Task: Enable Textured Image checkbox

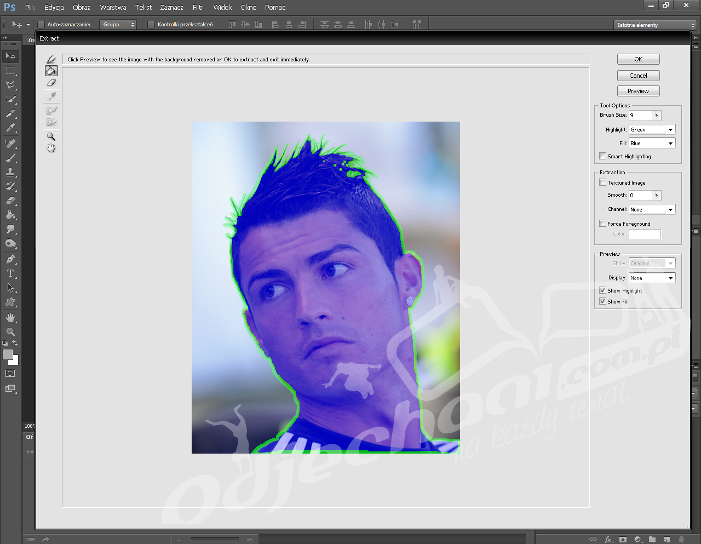Action: tap(603, 182)
